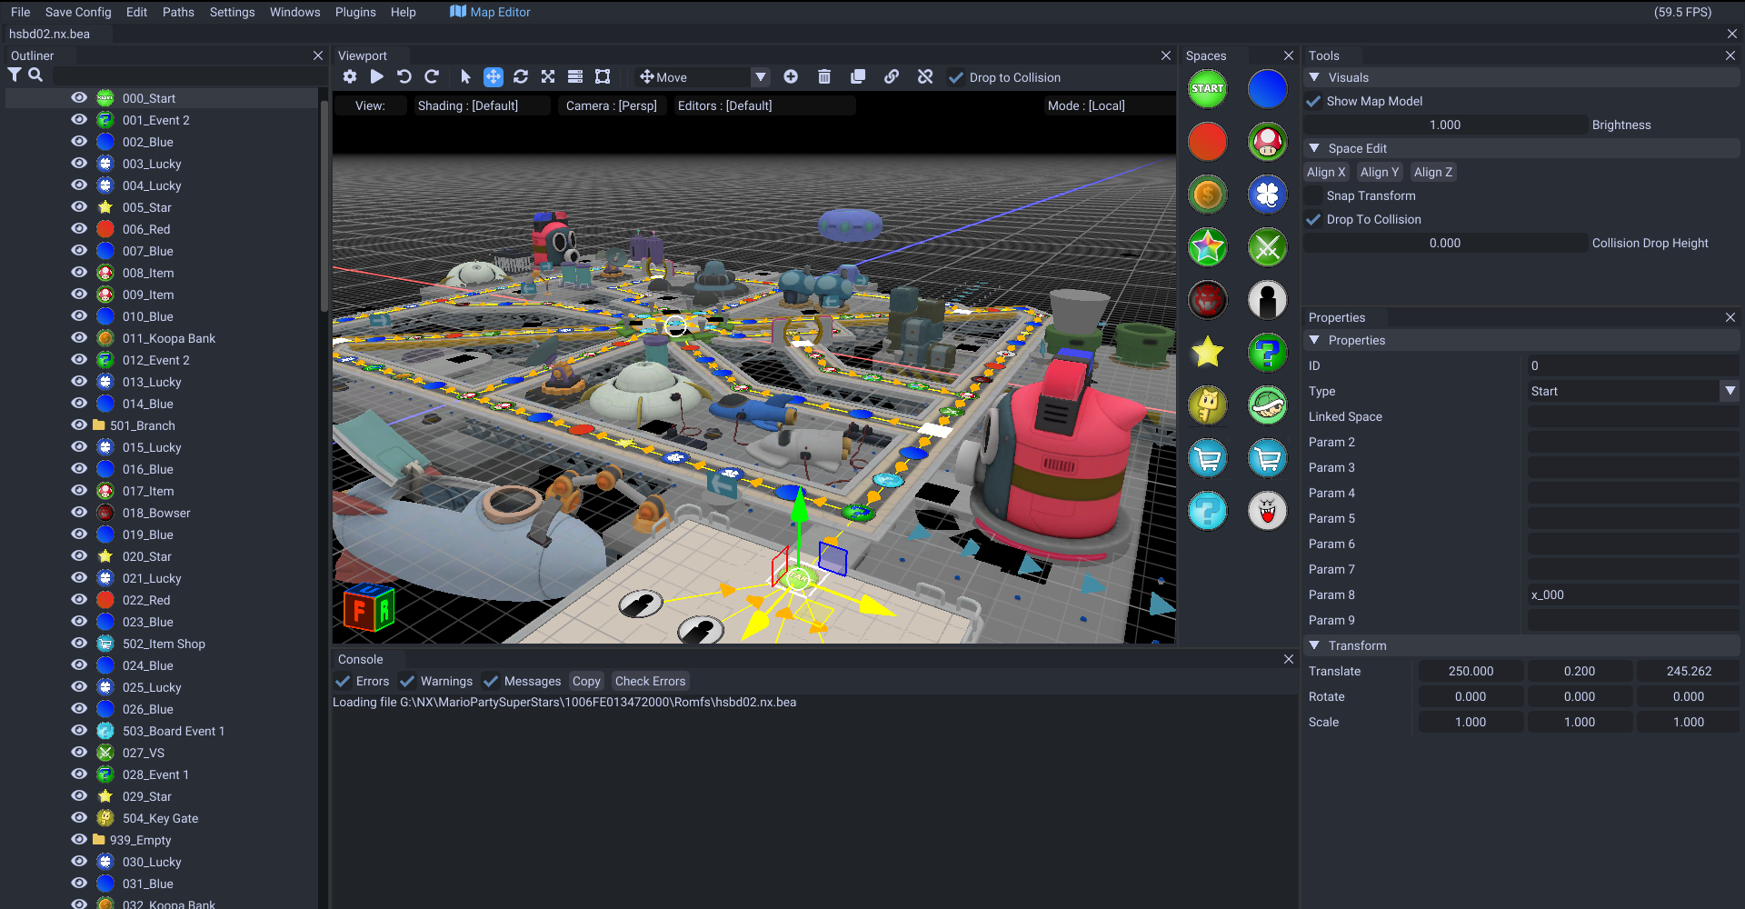Delete the selected space with the trash icon
This screenshot has width=1745, height=909.
click(824, 77)
